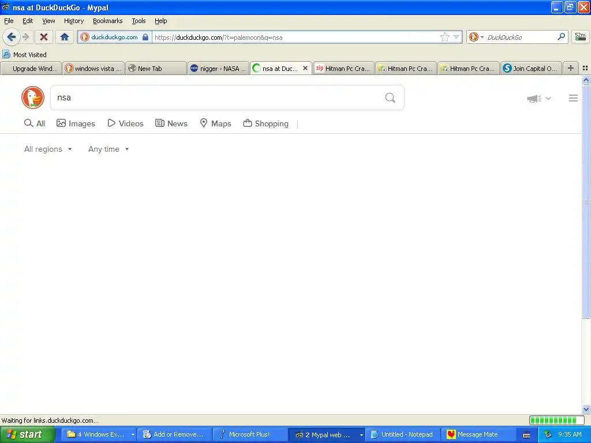Switch to the New Tab tab
This screenshot has height=443, width=591.
pyautogui.click(x=156, y=69)
